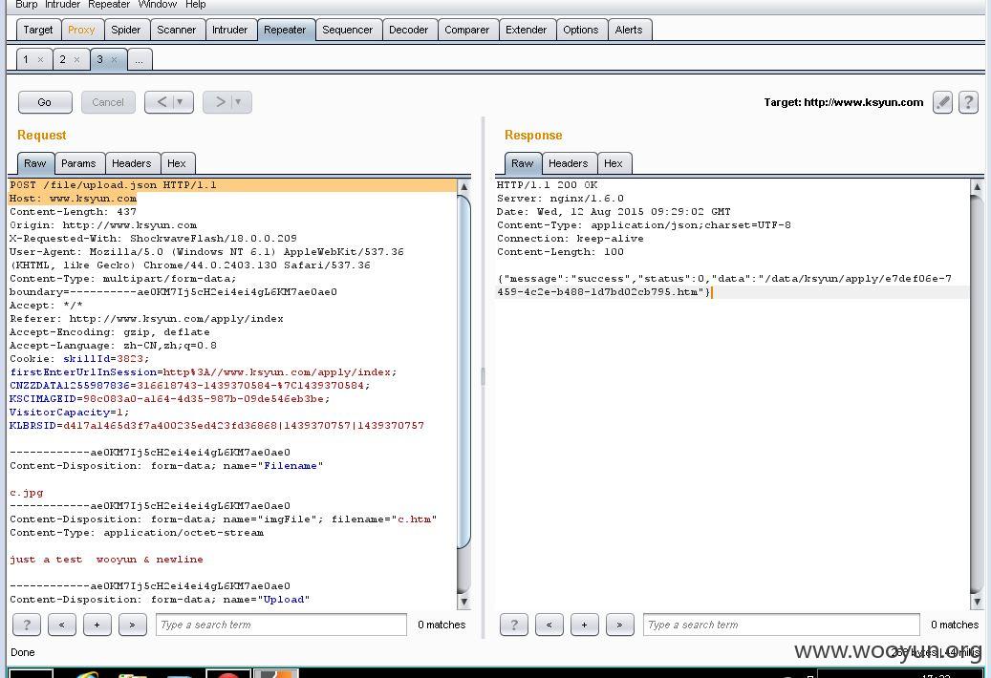Open the Request Params tab
This screenshot has width=991, height=678.
(79, 163)
